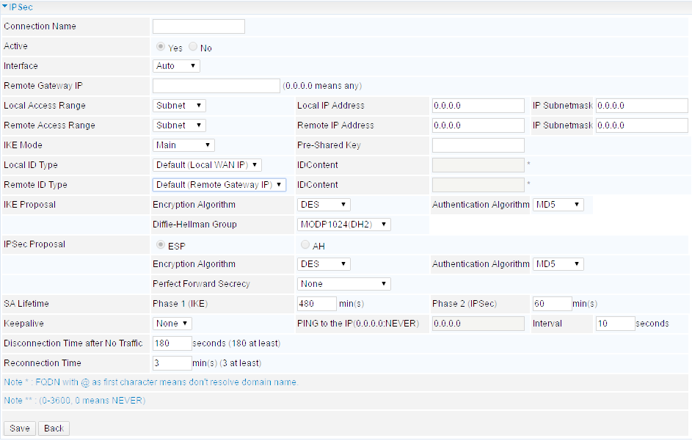
Task: Open the Remote ID Type dropdown
Action: click(219, 185)
